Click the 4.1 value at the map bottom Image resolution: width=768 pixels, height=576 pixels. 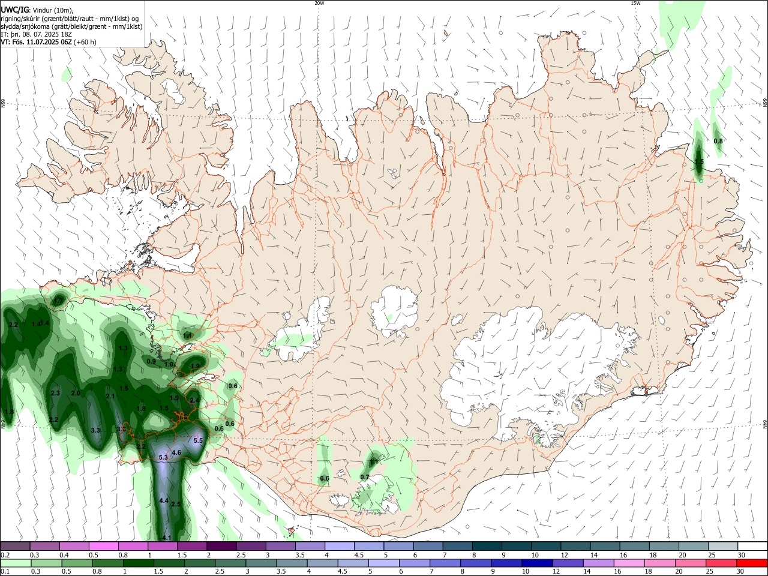click(167, 538)
